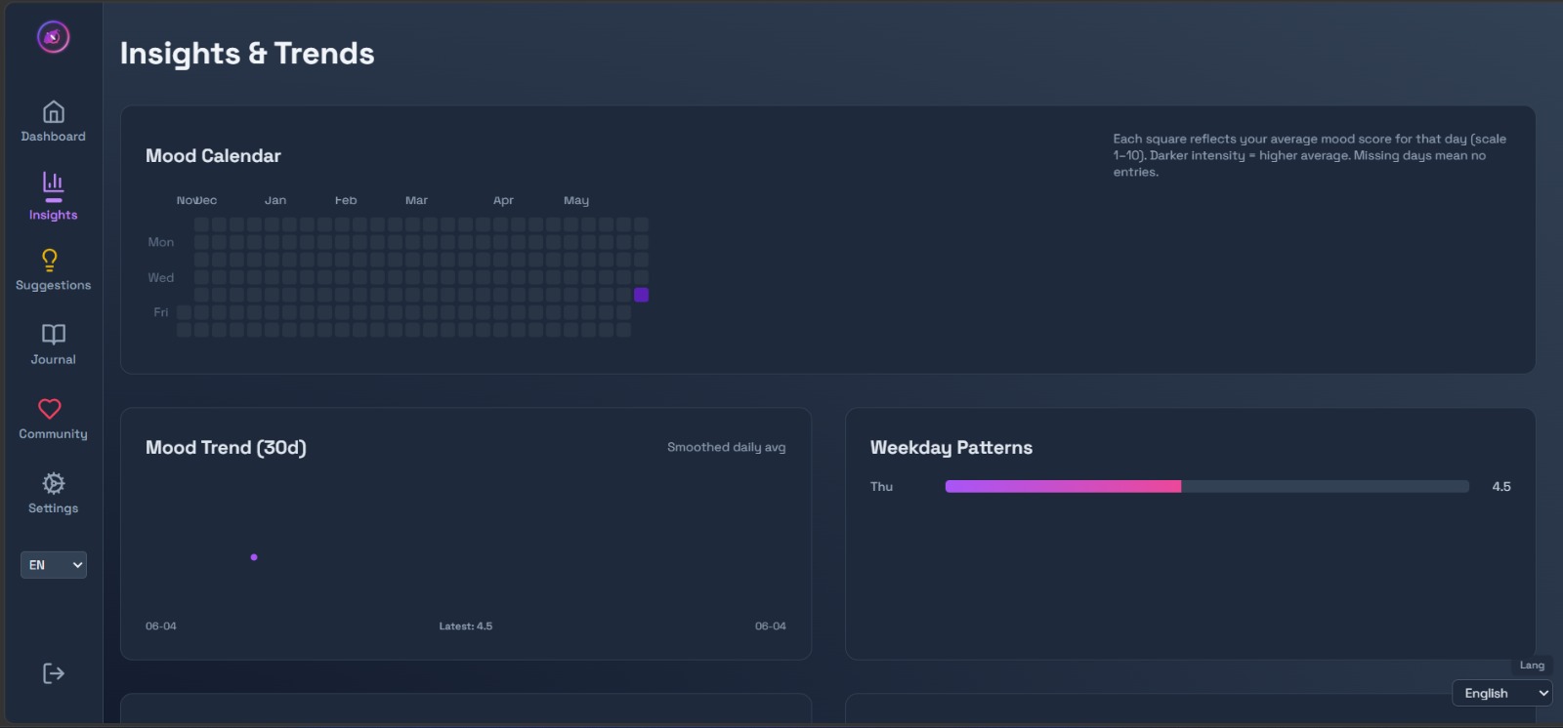Click the highlighted purple mood calendar square

pyautogui.click(x=642, y=295)
